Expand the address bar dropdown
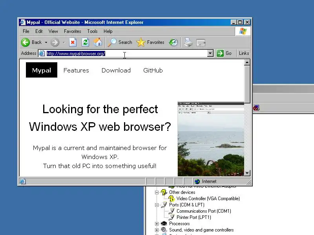 210,53
